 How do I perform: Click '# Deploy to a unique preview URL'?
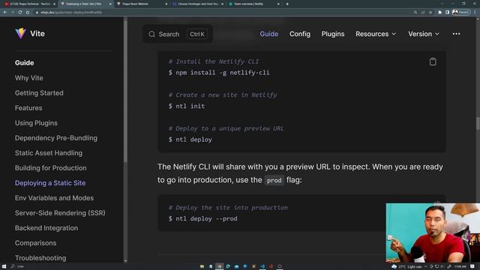click(226, 128)
